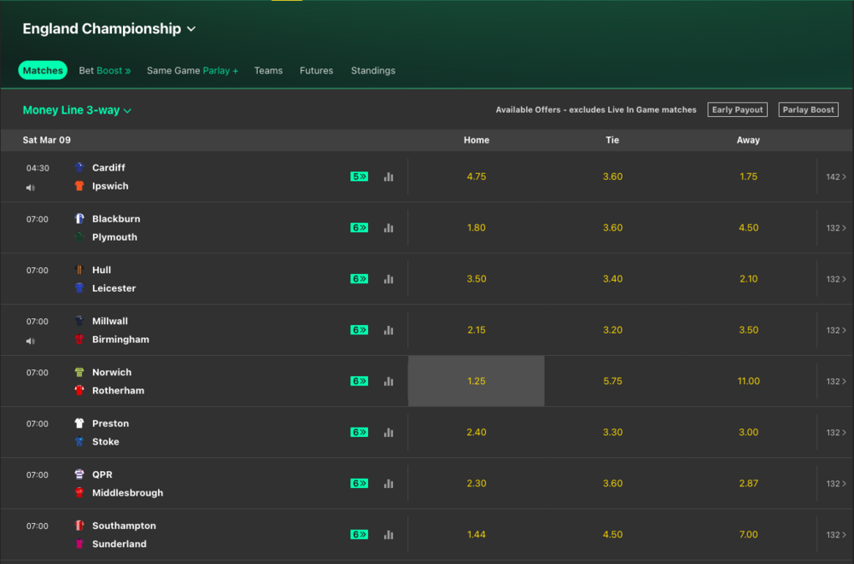Click the Early Payout offer button
The height and width of the screenshot is (564, 854).
(736, 110)
